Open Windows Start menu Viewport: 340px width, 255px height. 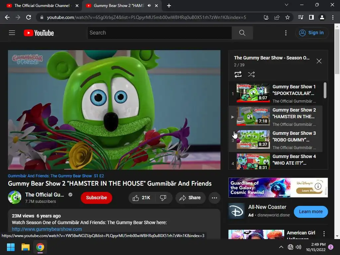pyautogui.click(x=11, y=247)
